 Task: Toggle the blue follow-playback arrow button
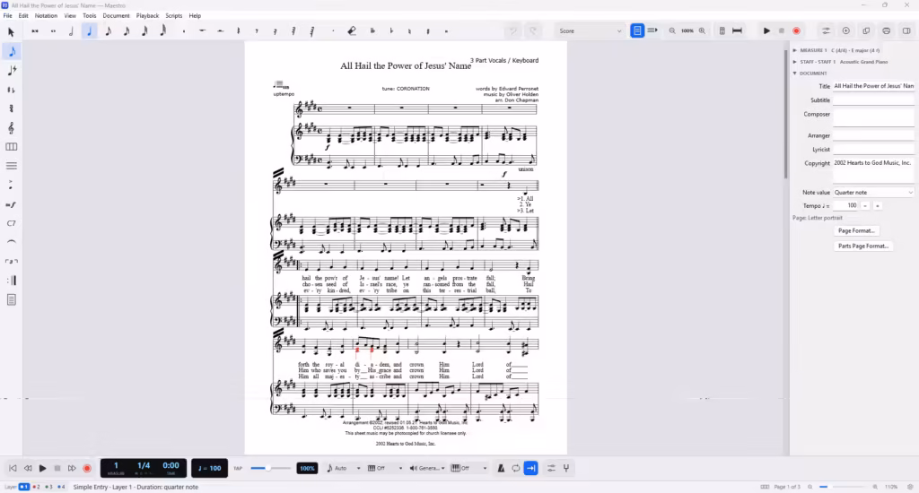[x=531, y=468]
